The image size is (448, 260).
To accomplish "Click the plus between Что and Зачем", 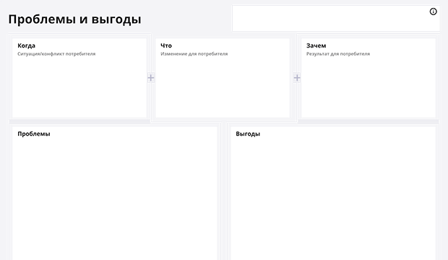I will [297, 78].
